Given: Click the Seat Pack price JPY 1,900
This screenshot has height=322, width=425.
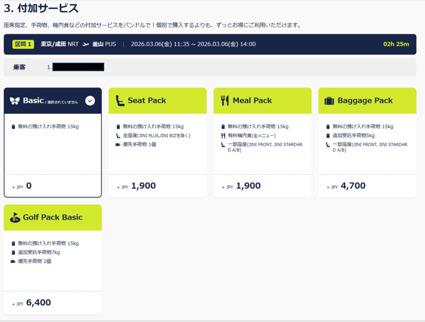Looking at the screenshot, I should pyautogui.click(x=143, y=186).
